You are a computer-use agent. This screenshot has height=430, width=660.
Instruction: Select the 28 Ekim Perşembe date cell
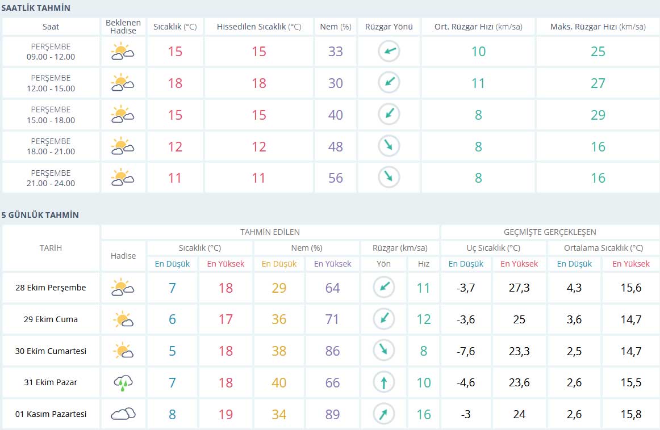point(51,288)
